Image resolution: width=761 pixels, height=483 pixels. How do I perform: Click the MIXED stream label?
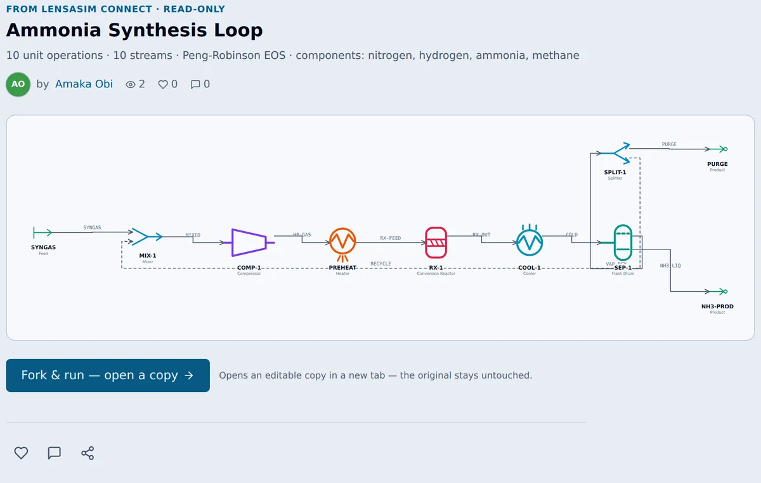(x=193, y=235)
